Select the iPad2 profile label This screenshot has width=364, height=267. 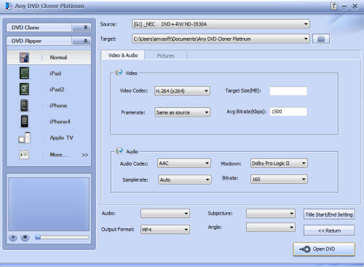[x=57, y=90]
